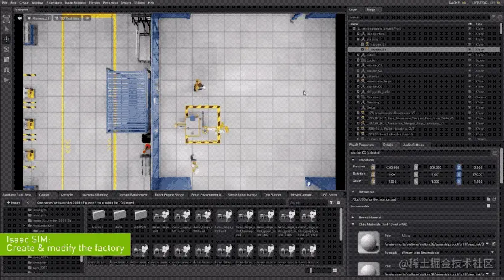Select the Scale tool in left toolbar
Image resolution: width=504 pixels, height=280 pixels.
tap(6, 60)
